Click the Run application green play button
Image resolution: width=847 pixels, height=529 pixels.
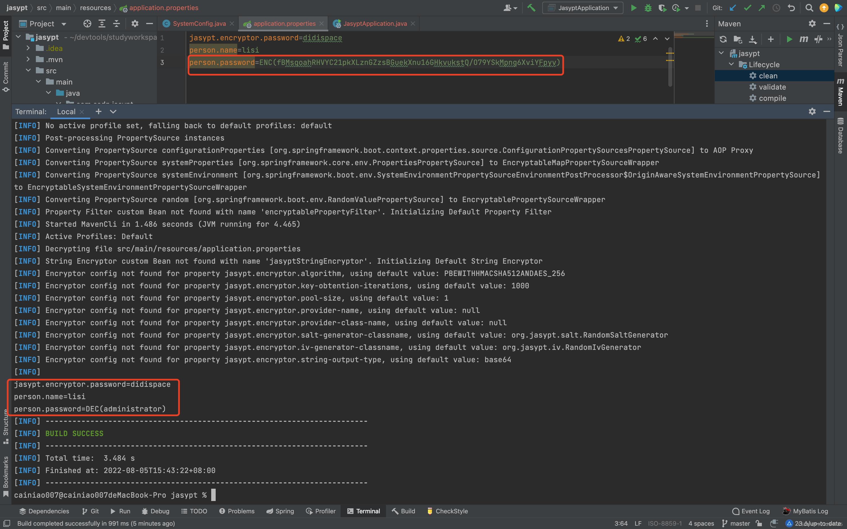633,7
